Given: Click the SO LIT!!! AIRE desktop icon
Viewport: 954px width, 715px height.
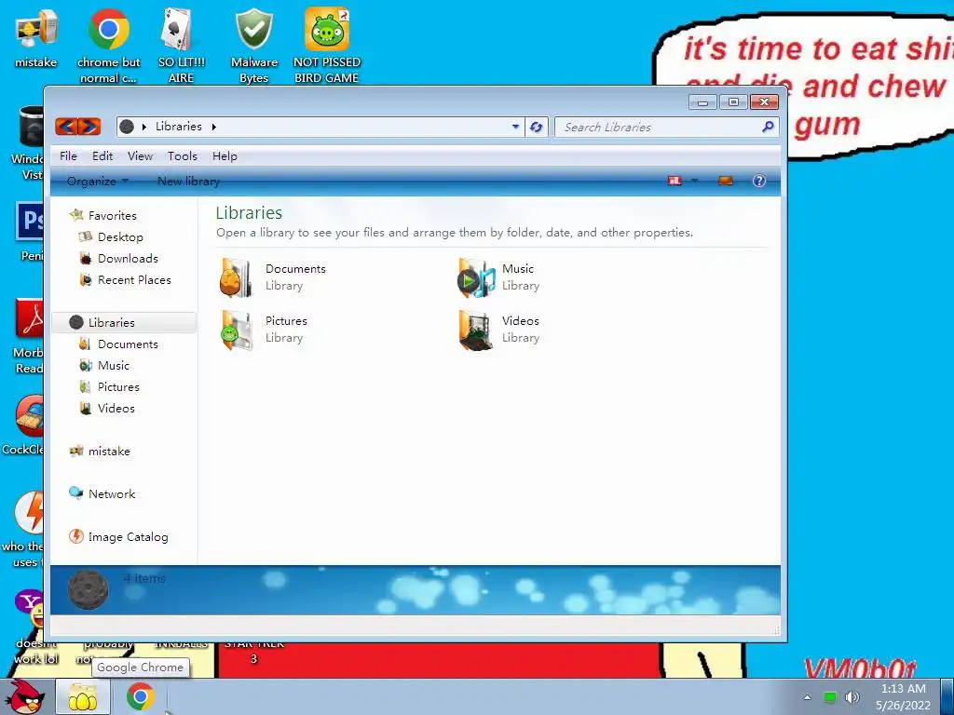Looking at the screenshot, I should coord(181,47).
